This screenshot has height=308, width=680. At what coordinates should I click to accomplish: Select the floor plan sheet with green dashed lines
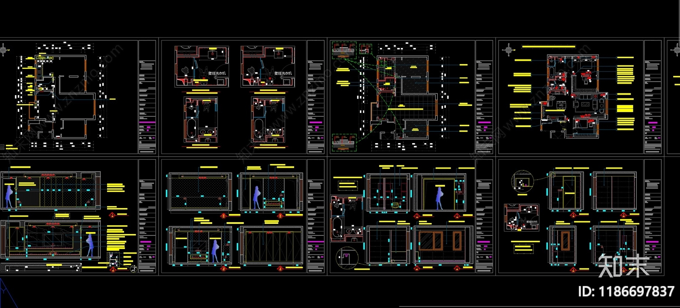(x=411, y=97)
